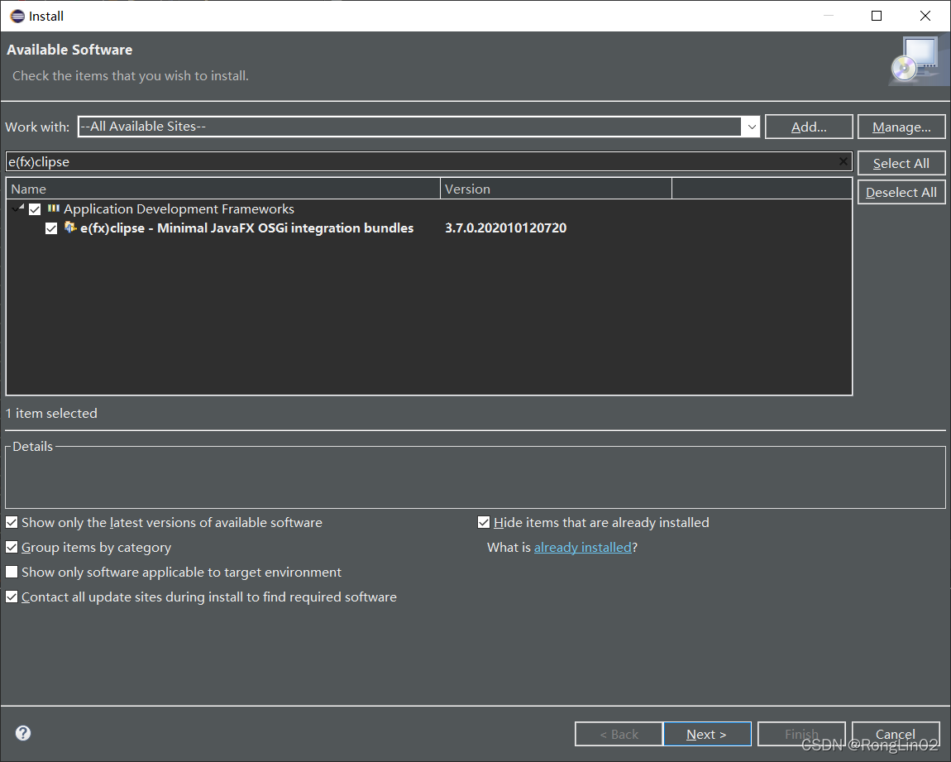Toggle Contact all update sites checkbox
The width and height of the screenshot is (951, 762).
pos(12,597)
